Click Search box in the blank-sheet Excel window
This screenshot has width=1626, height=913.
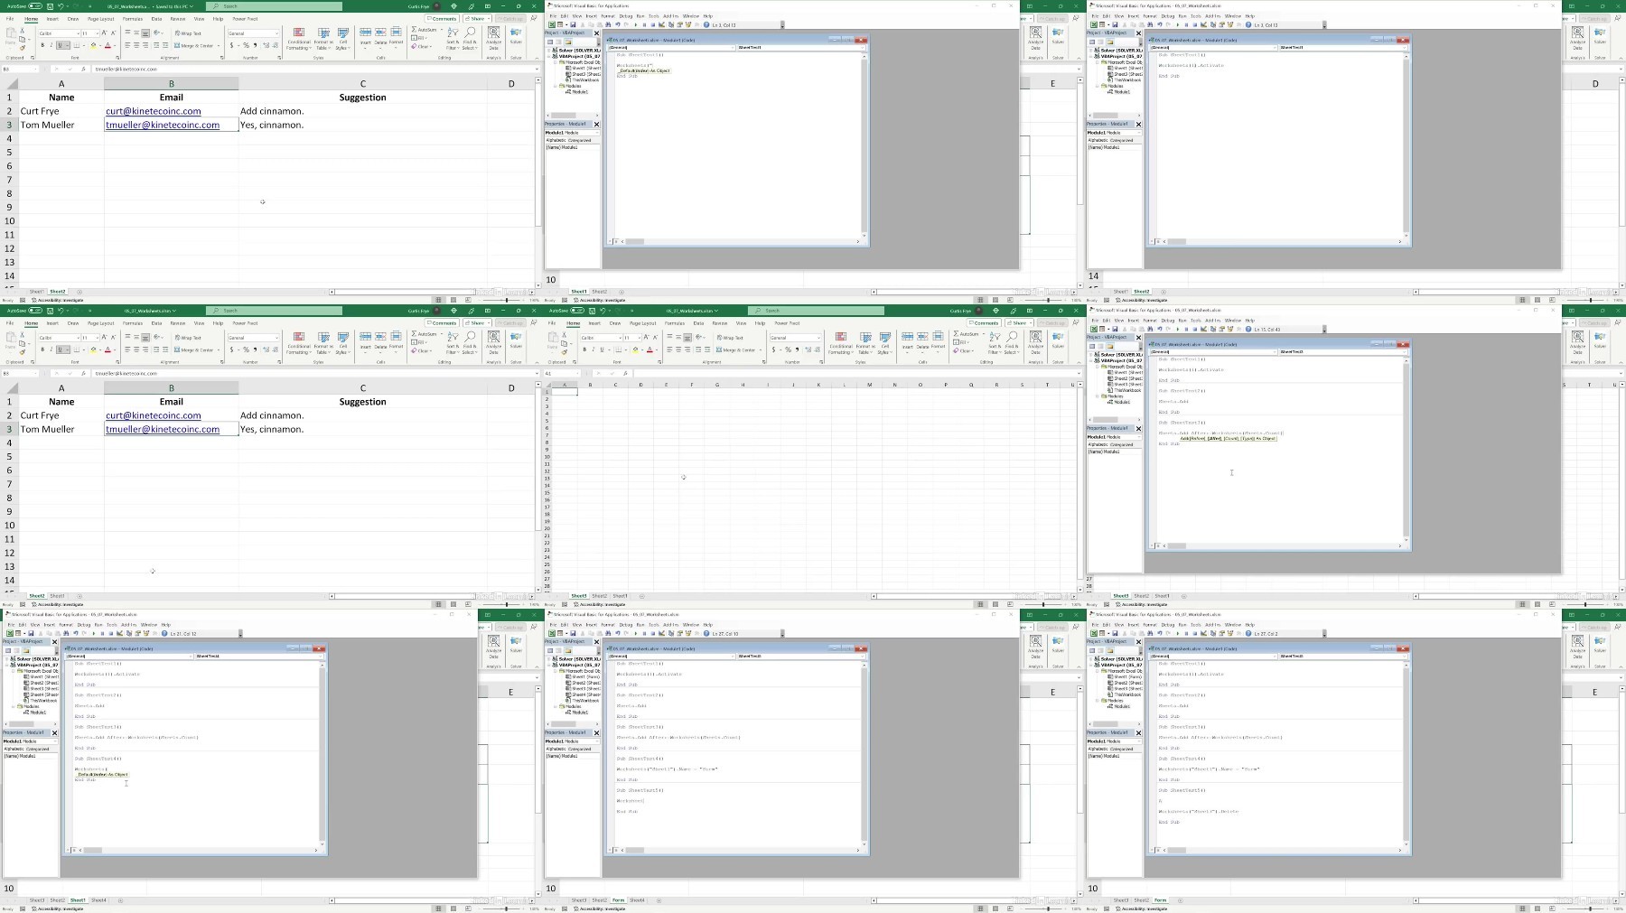pyautogui.click(x=816, y=311)
